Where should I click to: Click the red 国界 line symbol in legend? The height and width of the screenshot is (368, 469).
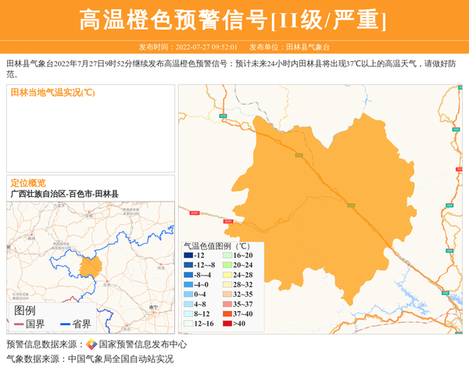[x=19, y=324]
